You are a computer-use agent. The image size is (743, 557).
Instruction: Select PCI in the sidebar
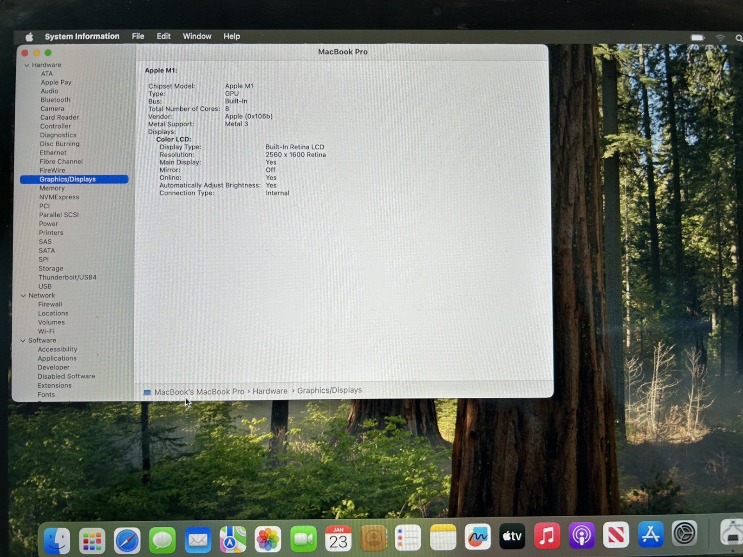click(x=44, y=206)
